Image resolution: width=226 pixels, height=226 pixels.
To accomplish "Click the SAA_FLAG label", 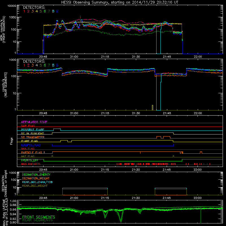I will [28, 149].
